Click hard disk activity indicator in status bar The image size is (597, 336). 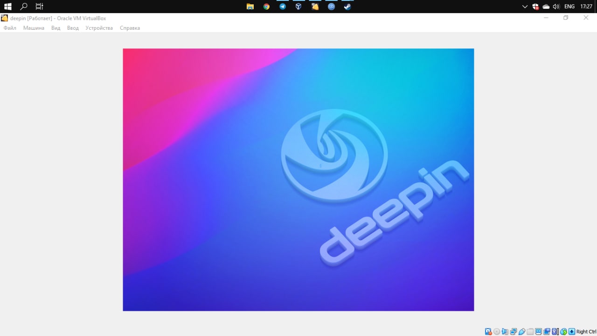point(488,331)
